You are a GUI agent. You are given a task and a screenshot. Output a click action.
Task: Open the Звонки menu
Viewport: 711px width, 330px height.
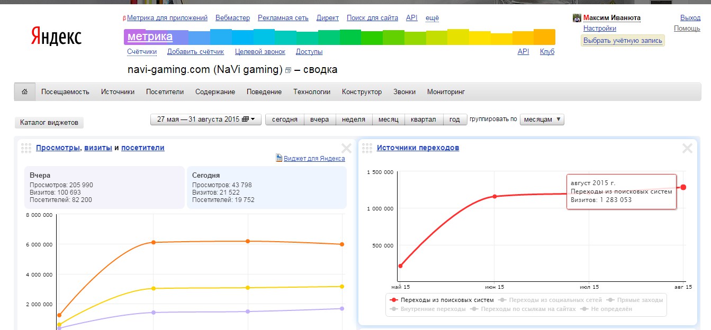404,92
